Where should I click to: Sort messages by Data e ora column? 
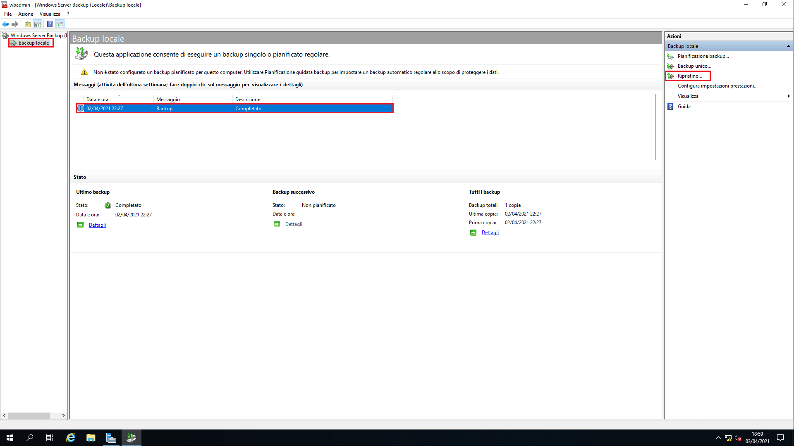tap(118, 99)
